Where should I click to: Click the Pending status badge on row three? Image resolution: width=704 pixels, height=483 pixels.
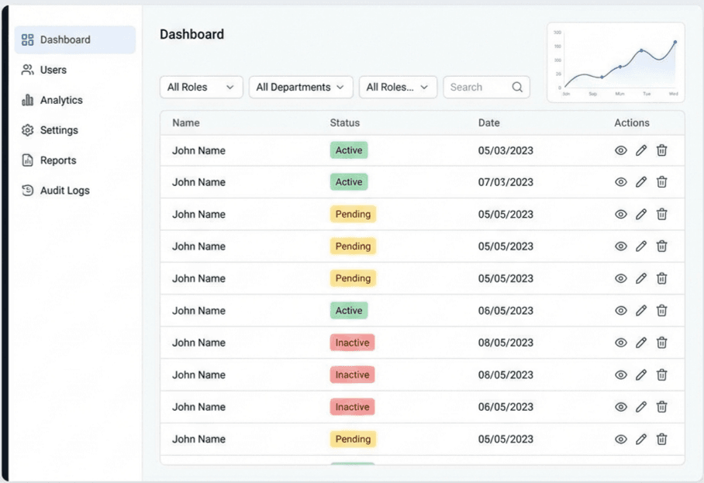[353, 214]
